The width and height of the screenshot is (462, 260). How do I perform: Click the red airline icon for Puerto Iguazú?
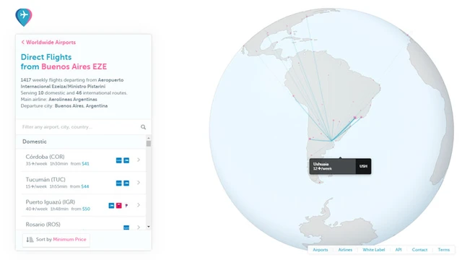[x=118, y=205]
